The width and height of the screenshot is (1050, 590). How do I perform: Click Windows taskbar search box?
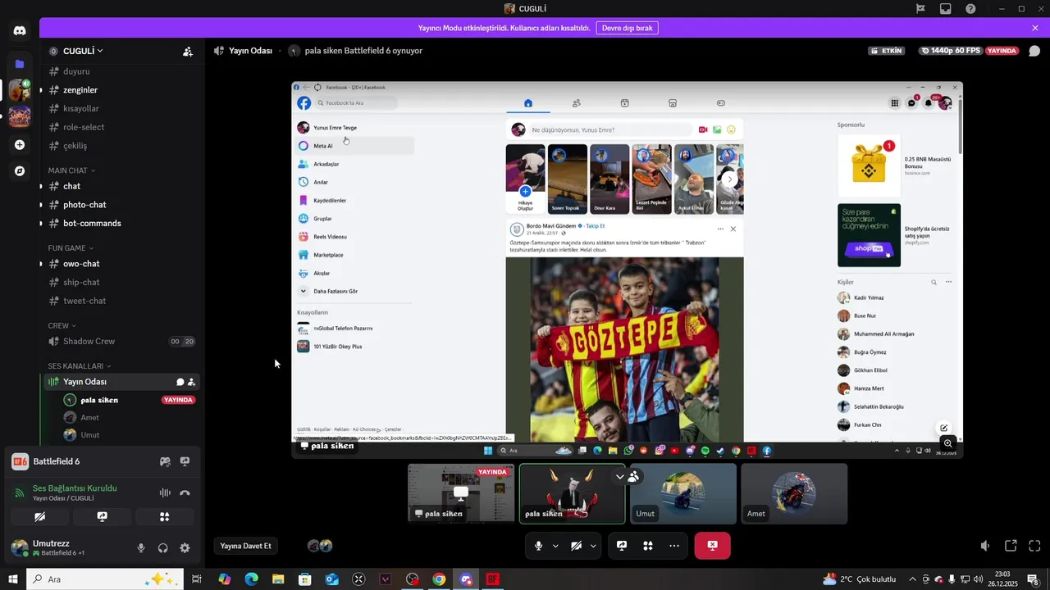(105, 579)
